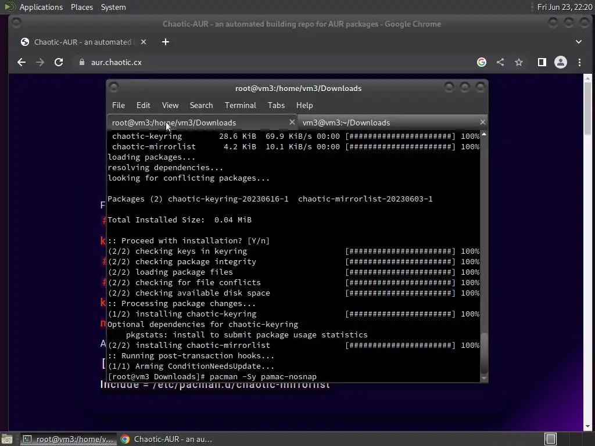Select Chaotic-AUR Chrome in taskbar

tap(166, 439)
